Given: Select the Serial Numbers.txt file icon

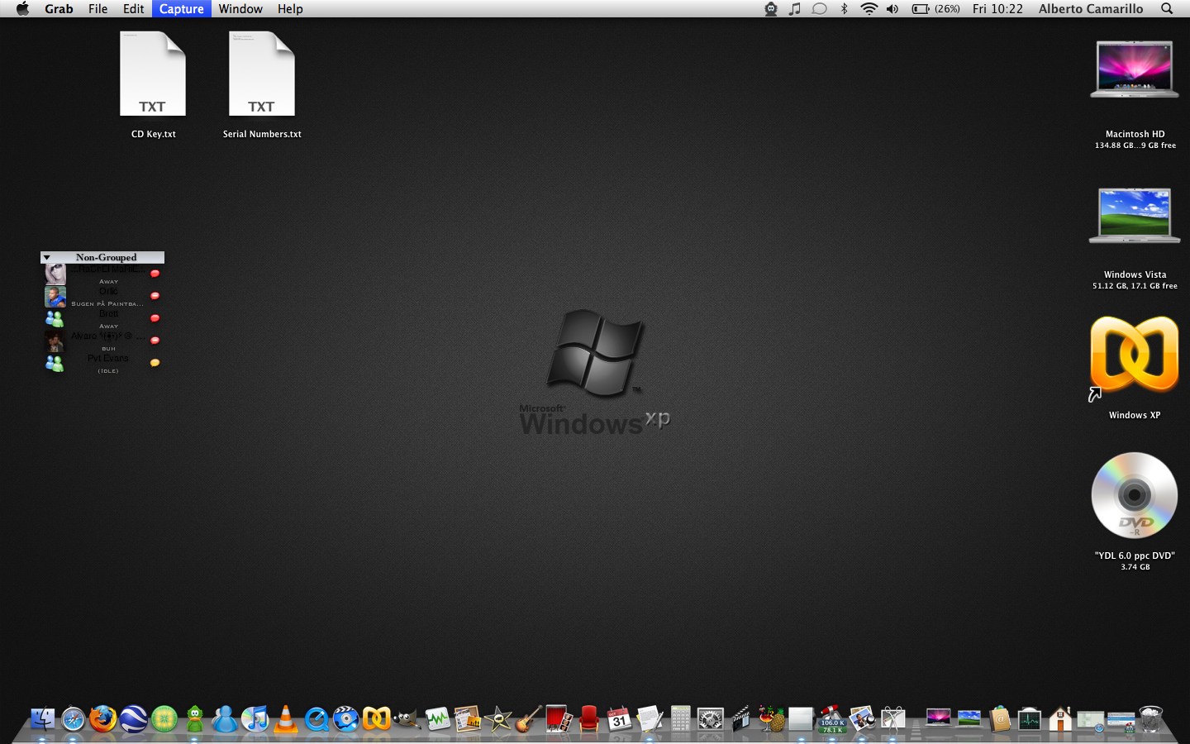Looking at the screenshot, I should tap(262, 74).
